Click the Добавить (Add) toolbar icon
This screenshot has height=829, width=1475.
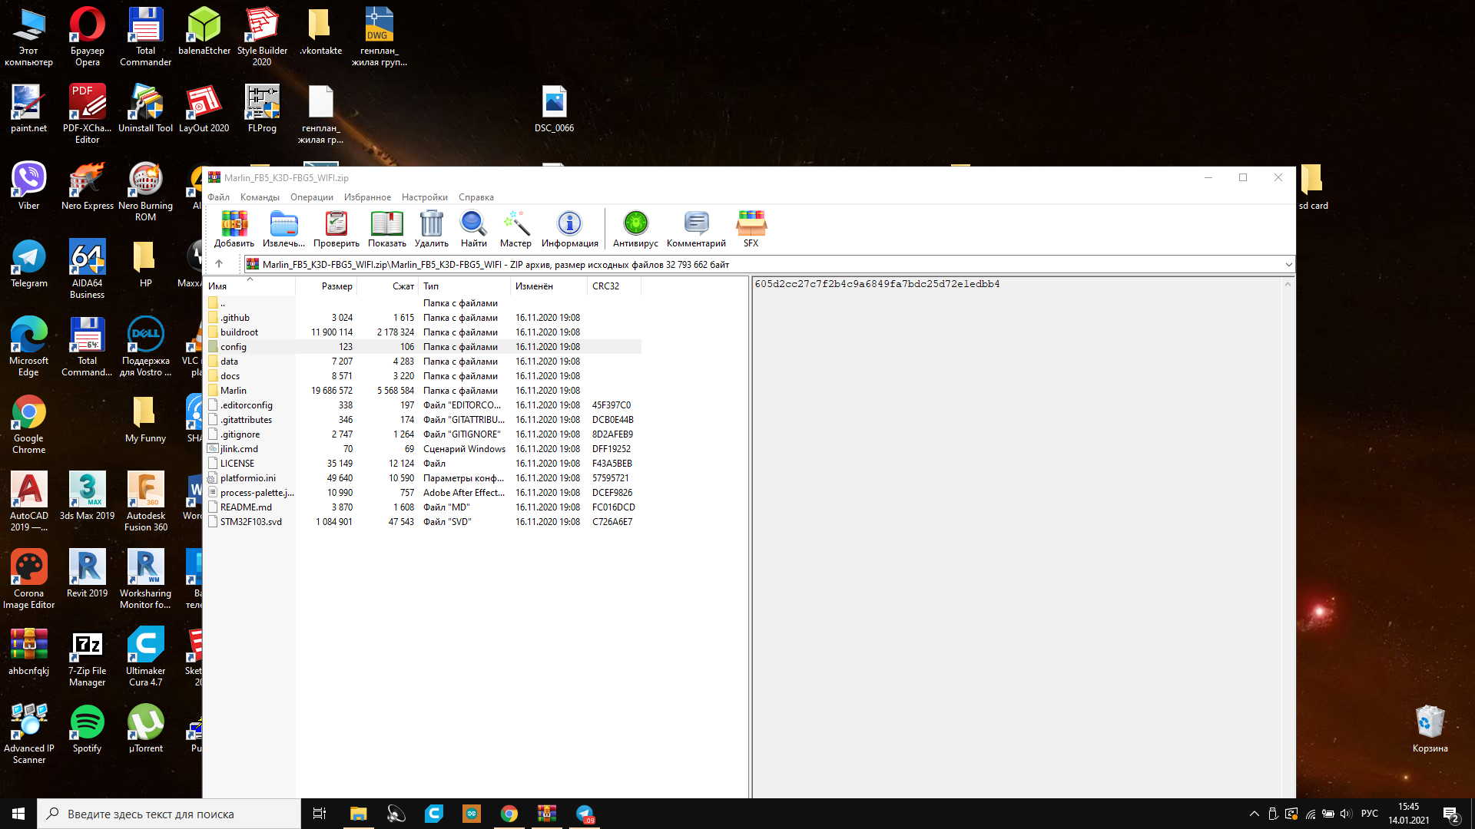(234, 229)
